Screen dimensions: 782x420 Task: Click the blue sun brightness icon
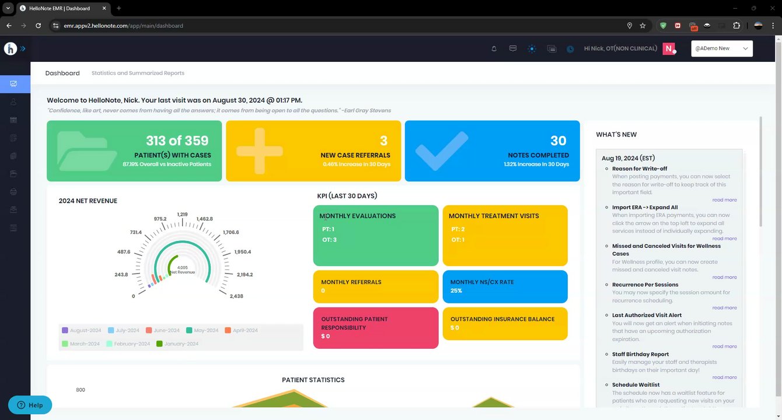532,49
